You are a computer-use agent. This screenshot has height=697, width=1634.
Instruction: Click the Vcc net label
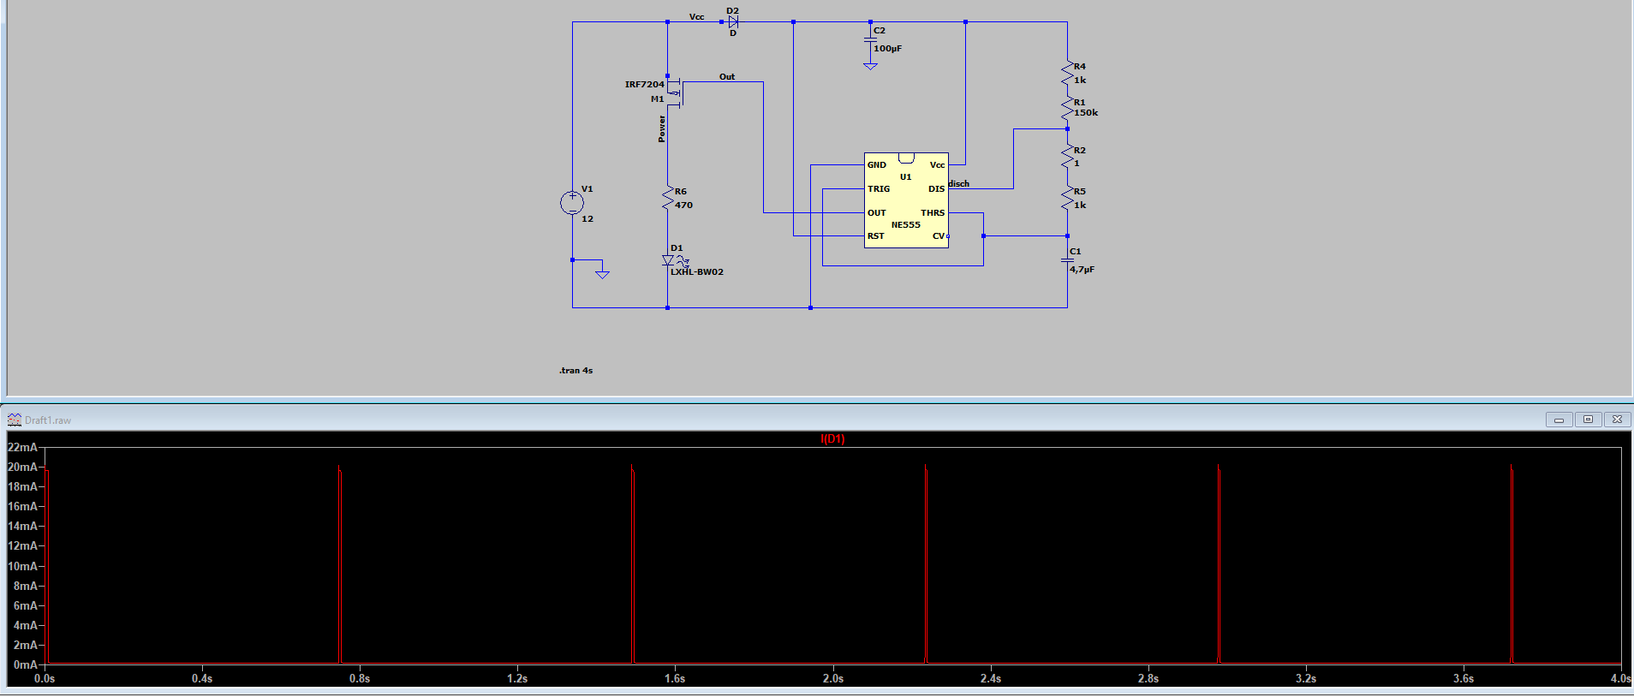click(696, 17)
